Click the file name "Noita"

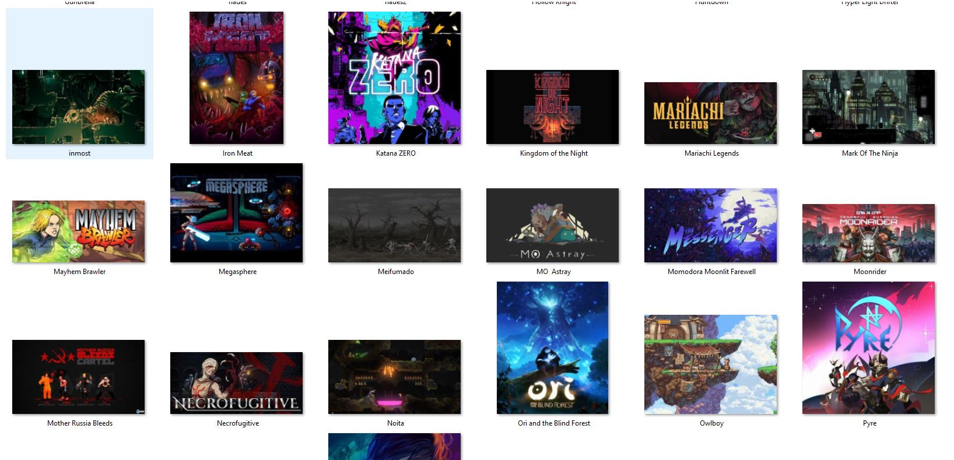click(x=395, y=423)
